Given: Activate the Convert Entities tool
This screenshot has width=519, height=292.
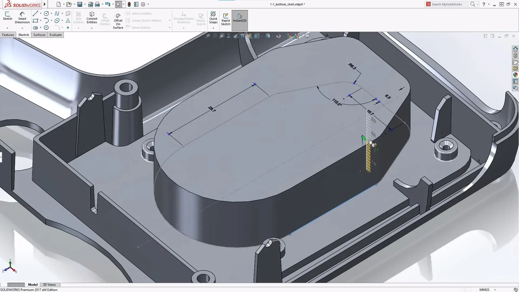Looking at the screenshot, I should coord(92,17).
